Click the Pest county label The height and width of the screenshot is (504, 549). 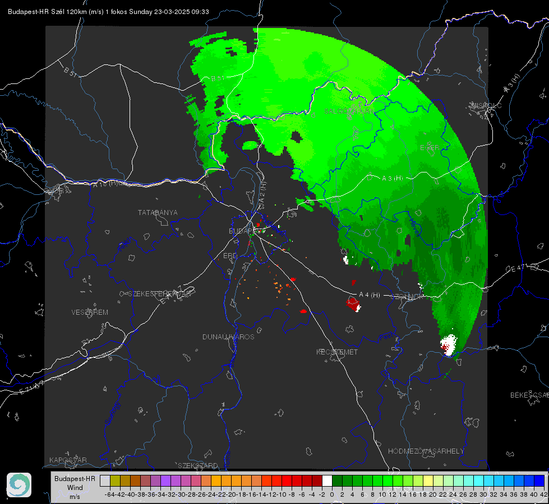386,337
